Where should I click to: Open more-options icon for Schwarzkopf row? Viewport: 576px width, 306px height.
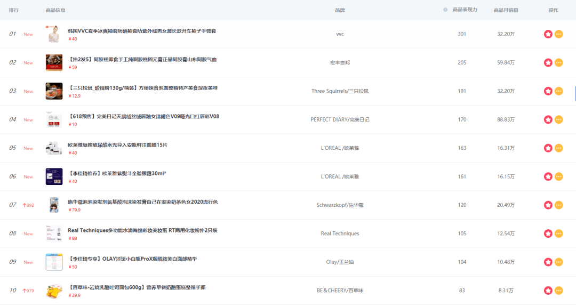pyautogui.click(x=558, y=205)
